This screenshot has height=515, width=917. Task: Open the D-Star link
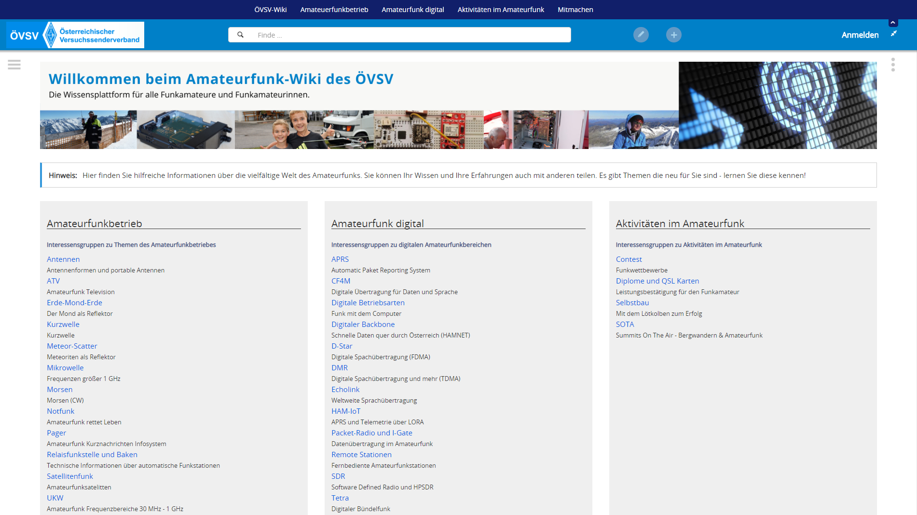tap(342, 346)
